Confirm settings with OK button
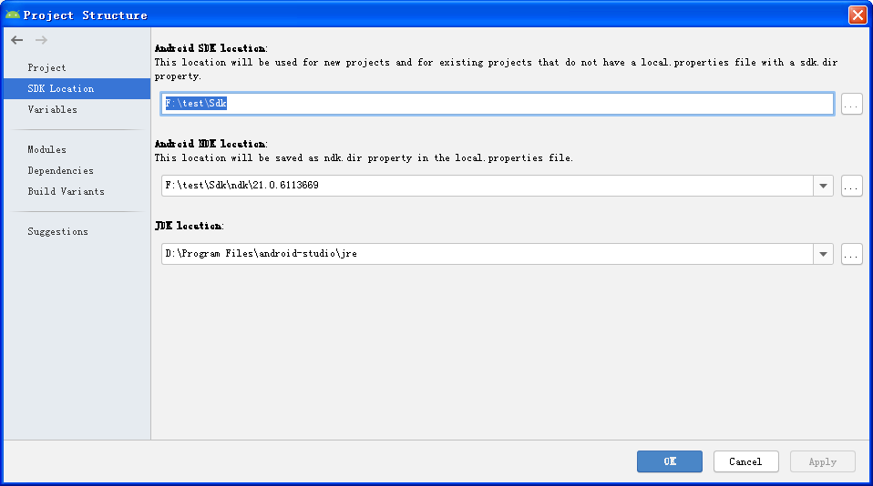 coord(669,461)
